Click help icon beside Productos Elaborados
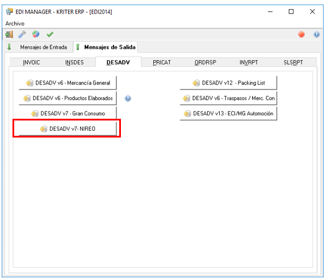This screenshot has width=327, height=279. click(x=128, y=98)
